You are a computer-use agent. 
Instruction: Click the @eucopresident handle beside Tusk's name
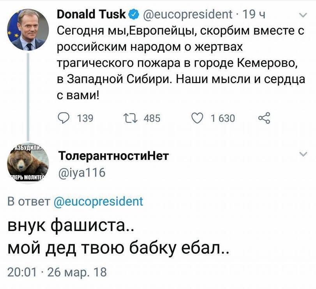186,15
